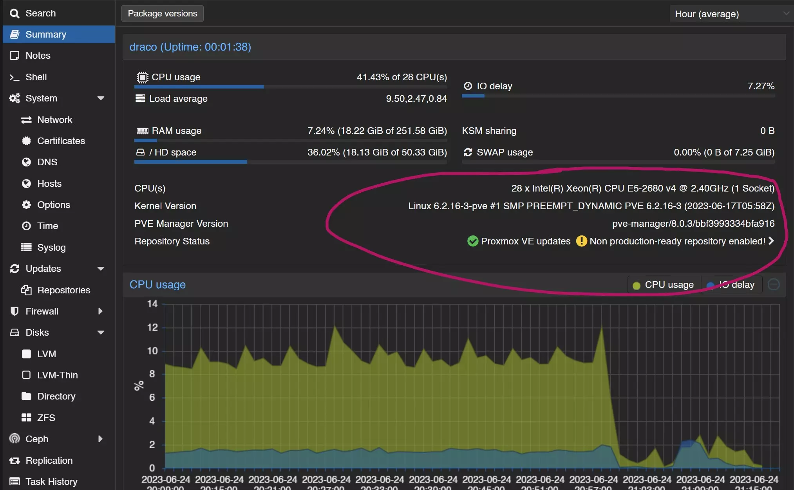Click the Syslog list icon
This screenshot has height=490, width=794.
[26, 247]
